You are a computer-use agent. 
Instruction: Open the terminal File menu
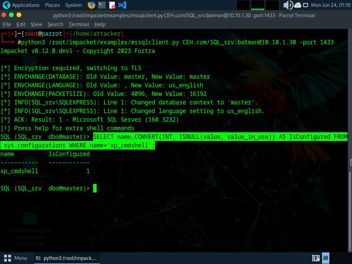7,24
